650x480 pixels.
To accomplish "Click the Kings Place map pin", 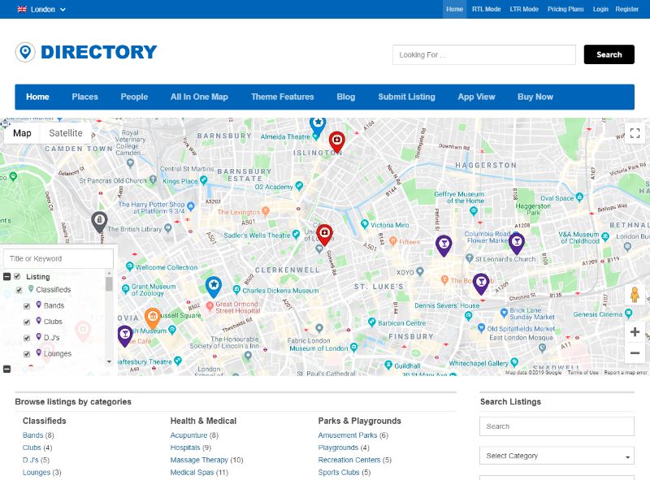I will pyautogui.click(x=203, y=180).
